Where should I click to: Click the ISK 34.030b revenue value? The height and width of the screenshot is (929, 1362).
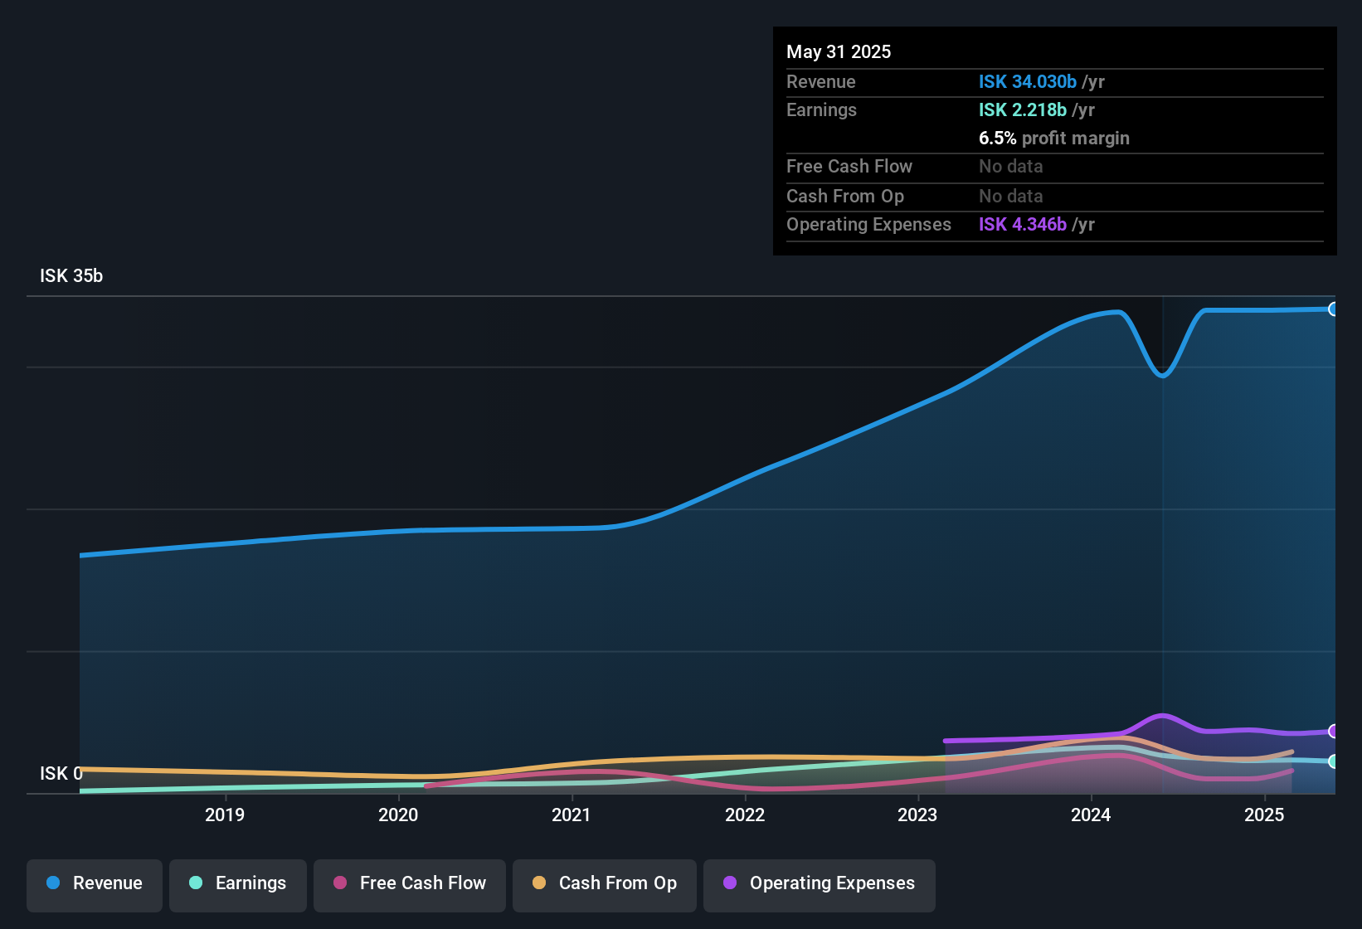click(1028, 81)
